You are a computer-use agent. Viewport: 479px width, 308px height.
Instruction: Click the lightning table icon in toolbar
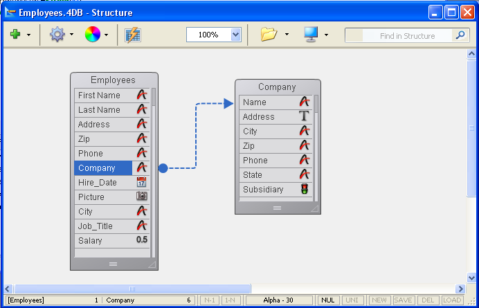132,35
